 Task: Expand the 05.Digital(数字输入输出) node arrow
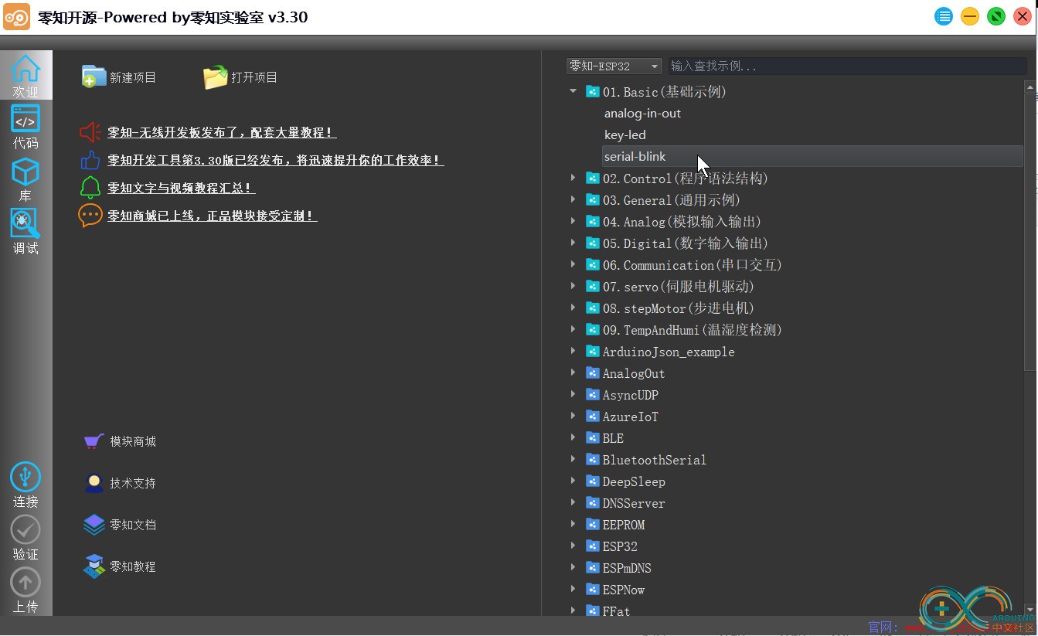[573, 243]
